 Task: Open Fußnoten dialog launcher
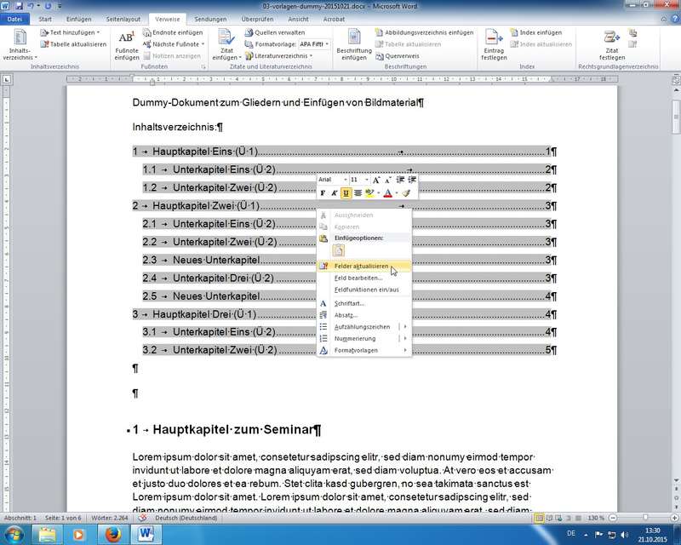tap(203, 67)
